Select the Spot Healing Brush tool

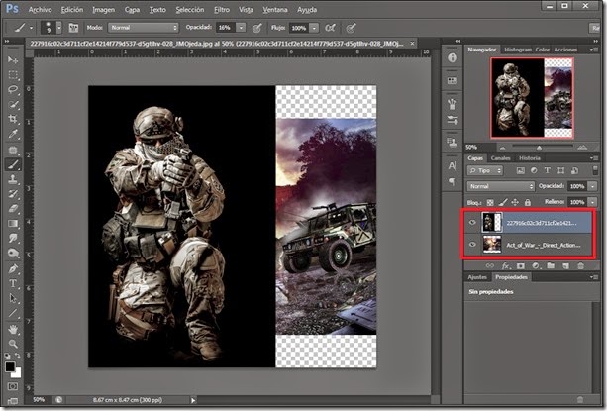(x=13, y=150)
